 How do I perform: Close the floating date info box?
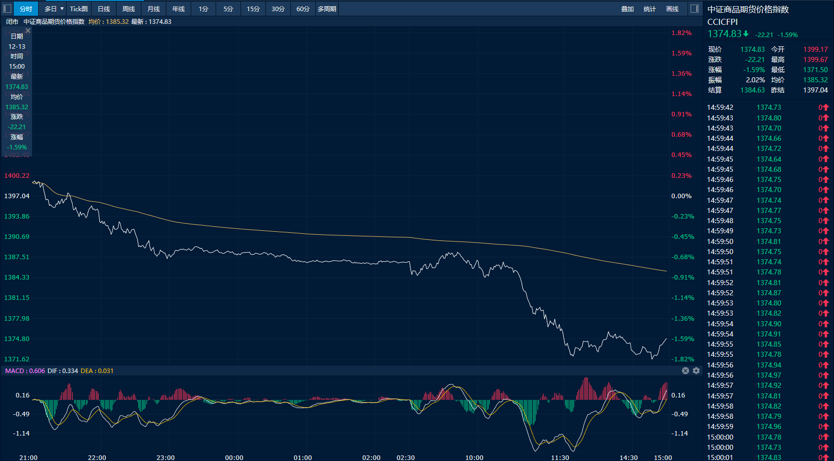click(x=28, y=30)
